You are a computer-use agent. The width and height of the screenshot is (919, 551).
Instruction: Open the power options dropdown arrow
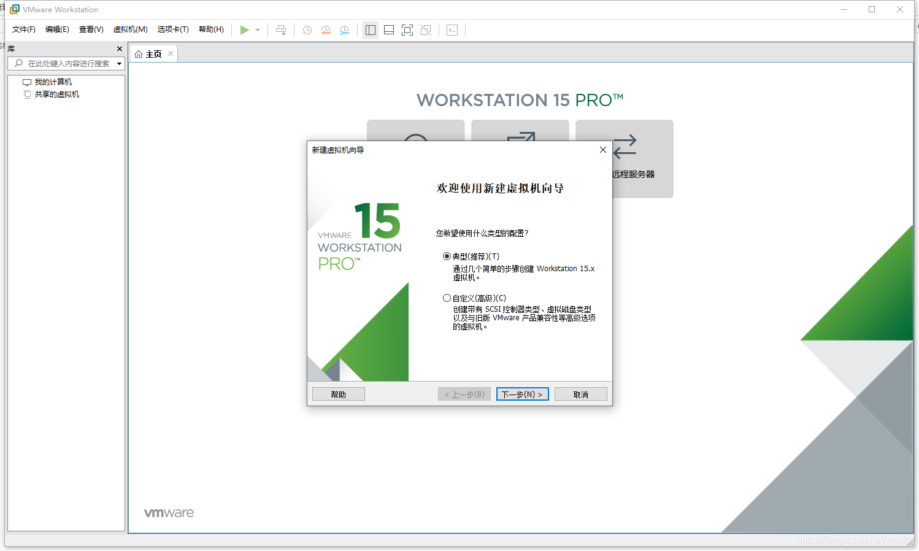(x=258, y=30)
